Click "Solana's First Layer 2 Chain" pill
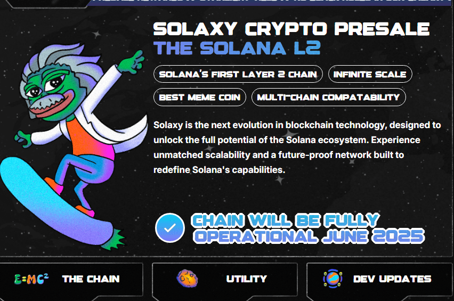The height and width of the screenshot is (301, 454). point(238,74)
